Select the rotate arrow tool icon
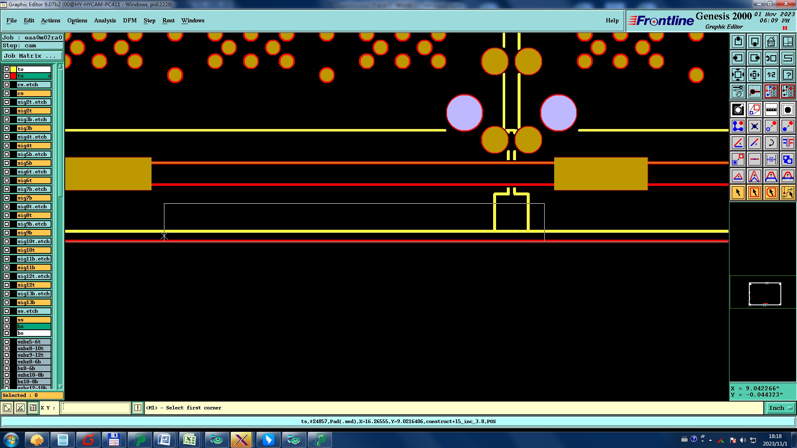This screenshot has width=797, height=448. [x=771, y=143]
